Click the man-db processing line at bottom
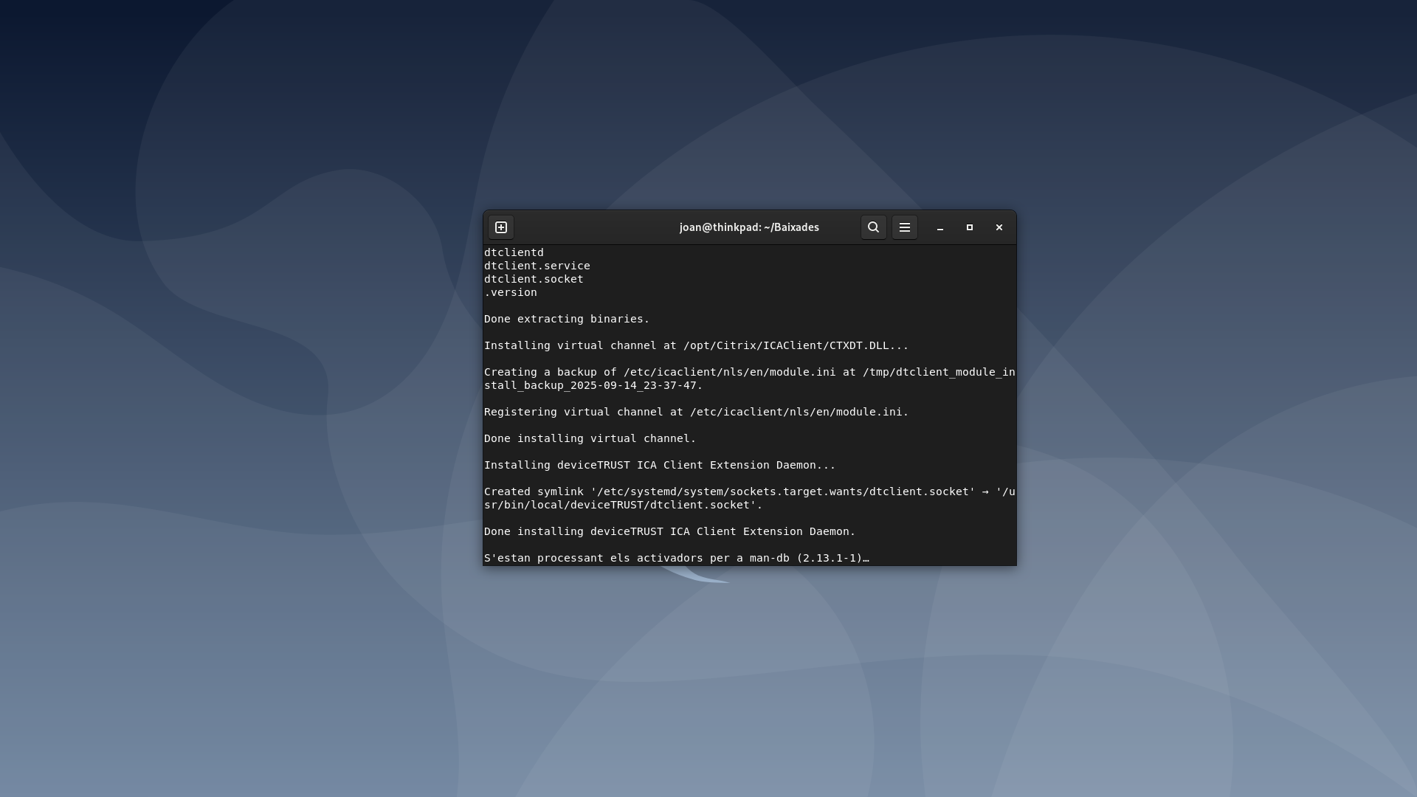Image resolution: width=1417 pixels, height=797 pixels. 677,558
